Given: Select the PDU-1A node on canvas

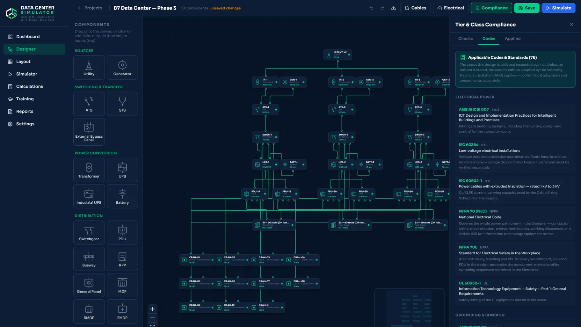Looking at the screenshot, I should [255, 194].
